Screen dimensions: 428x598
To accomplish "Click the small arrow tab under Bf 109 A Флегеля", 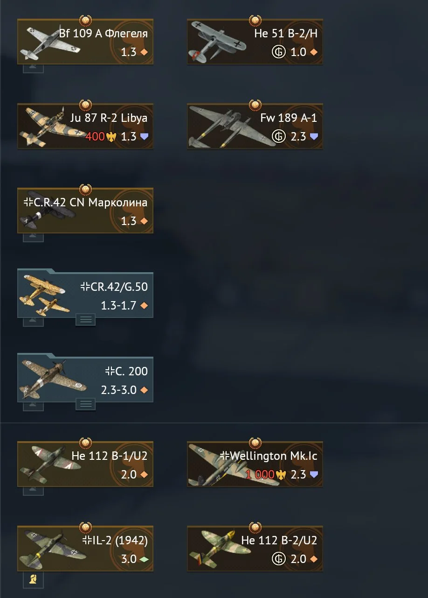I will click(x=33, y=69).
